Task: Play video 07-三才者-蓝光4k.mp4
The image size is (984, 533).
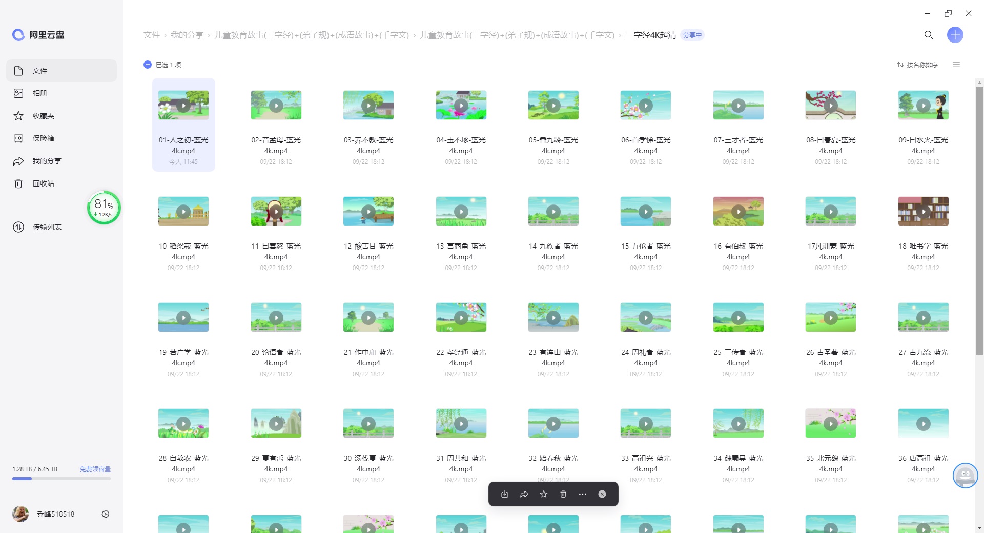Action: (739, 105)
